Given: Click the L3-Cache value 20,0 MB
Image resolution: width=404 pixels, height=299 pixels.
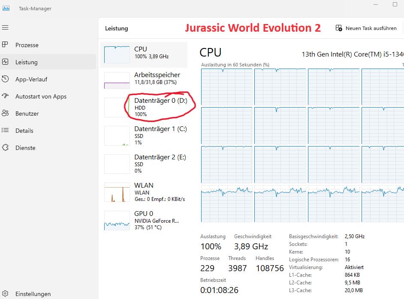Looking at the screenshot, I should (354, 290).
